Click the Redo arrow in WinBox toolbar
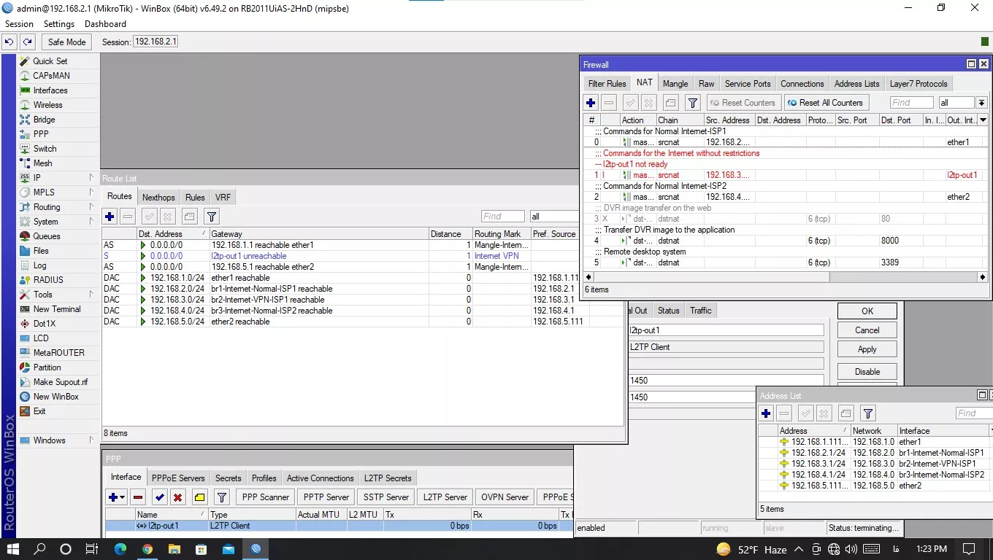The image size is (993, 560). 27,42
